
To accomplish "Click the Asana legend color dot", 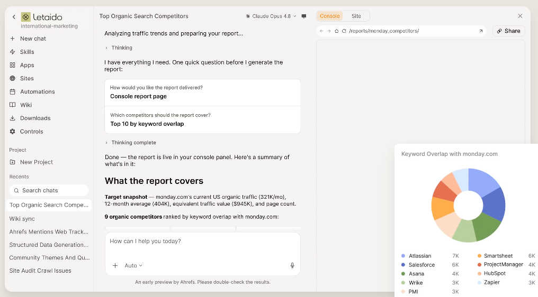I will 403,274.
